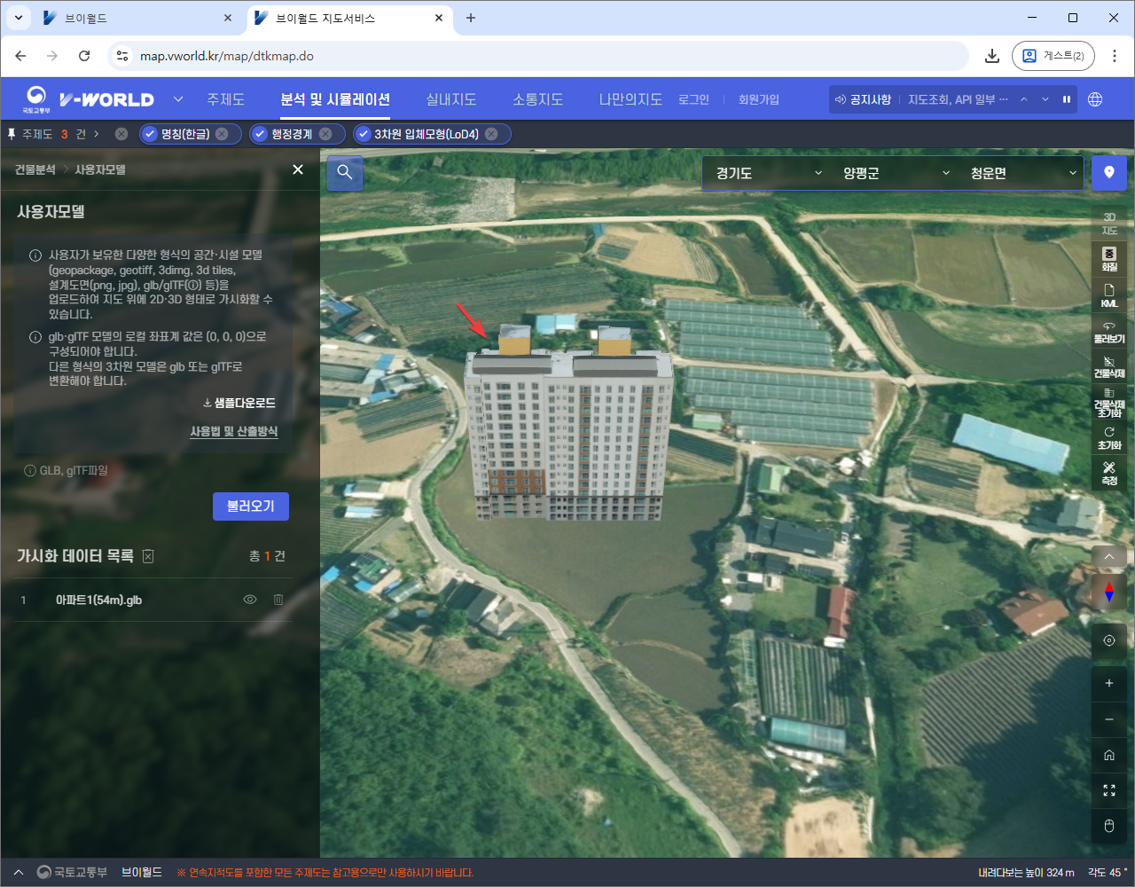This screenshot has width=1135, height=887.
Task: Select the 건물삭제 building delete tool
Action: 1108,367
